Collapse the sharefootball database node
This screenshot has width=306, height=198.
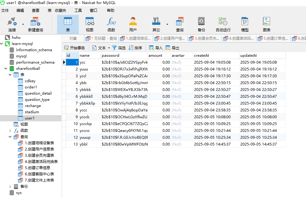pyautogui.click(x=6, y=68)
